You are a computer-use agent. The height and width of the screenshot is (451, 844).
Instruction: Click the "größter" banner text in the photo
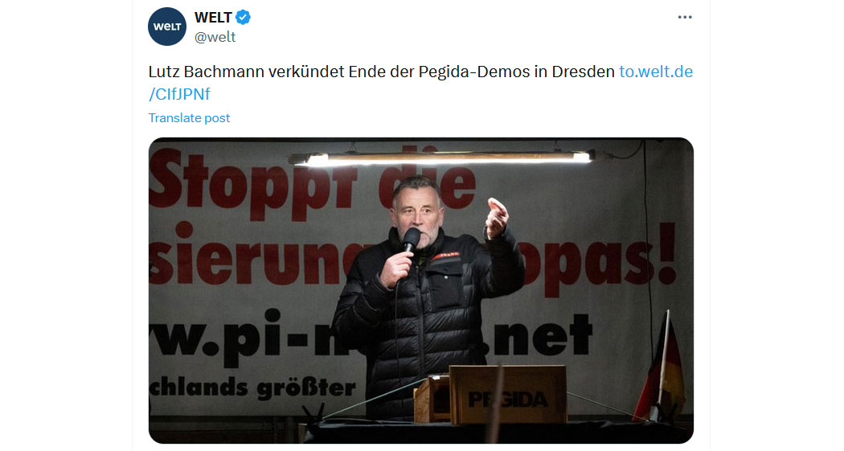click(305, 387)
